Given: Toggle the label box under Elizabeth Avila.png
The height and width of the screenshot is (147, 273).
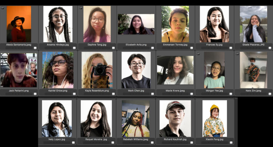Looking at the screenshot, I should pos(153,48).
